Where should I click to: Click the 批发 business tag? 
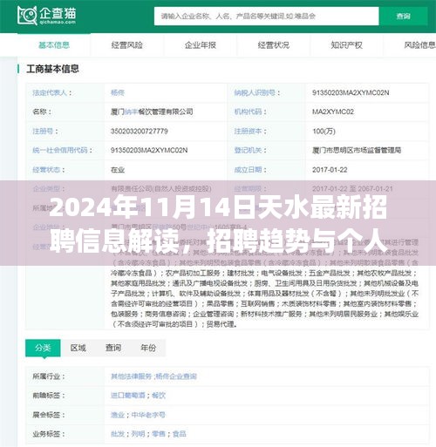point(118,434)
